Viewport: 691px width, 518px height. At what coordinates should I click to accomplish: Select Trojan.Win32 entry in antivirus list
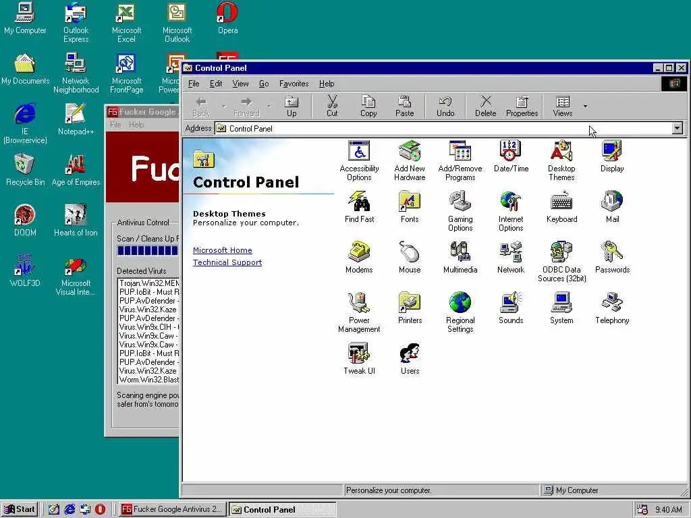149,283
